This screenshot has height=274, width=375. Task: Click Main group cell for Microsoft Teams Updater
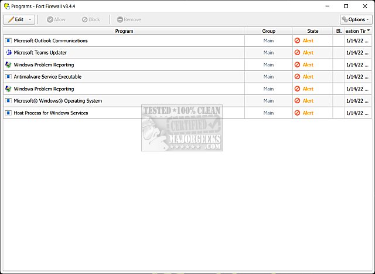tap(268, 53)
